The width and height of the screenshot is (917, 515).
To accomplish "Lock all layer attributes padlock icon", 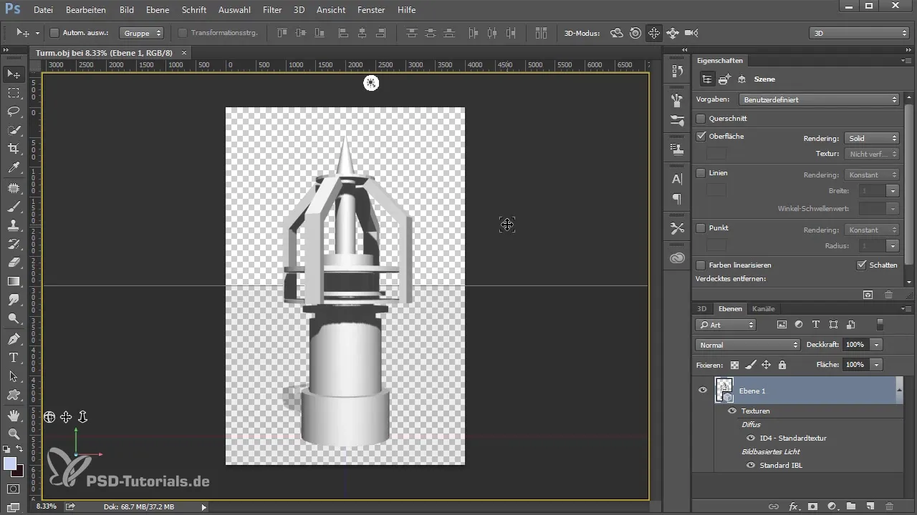I will point(782,365).
